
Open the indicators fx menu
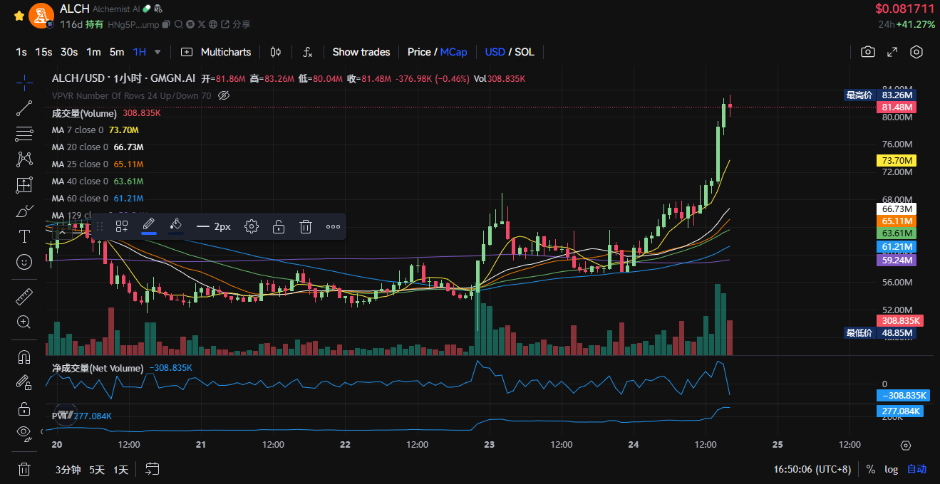coord(308,52)
